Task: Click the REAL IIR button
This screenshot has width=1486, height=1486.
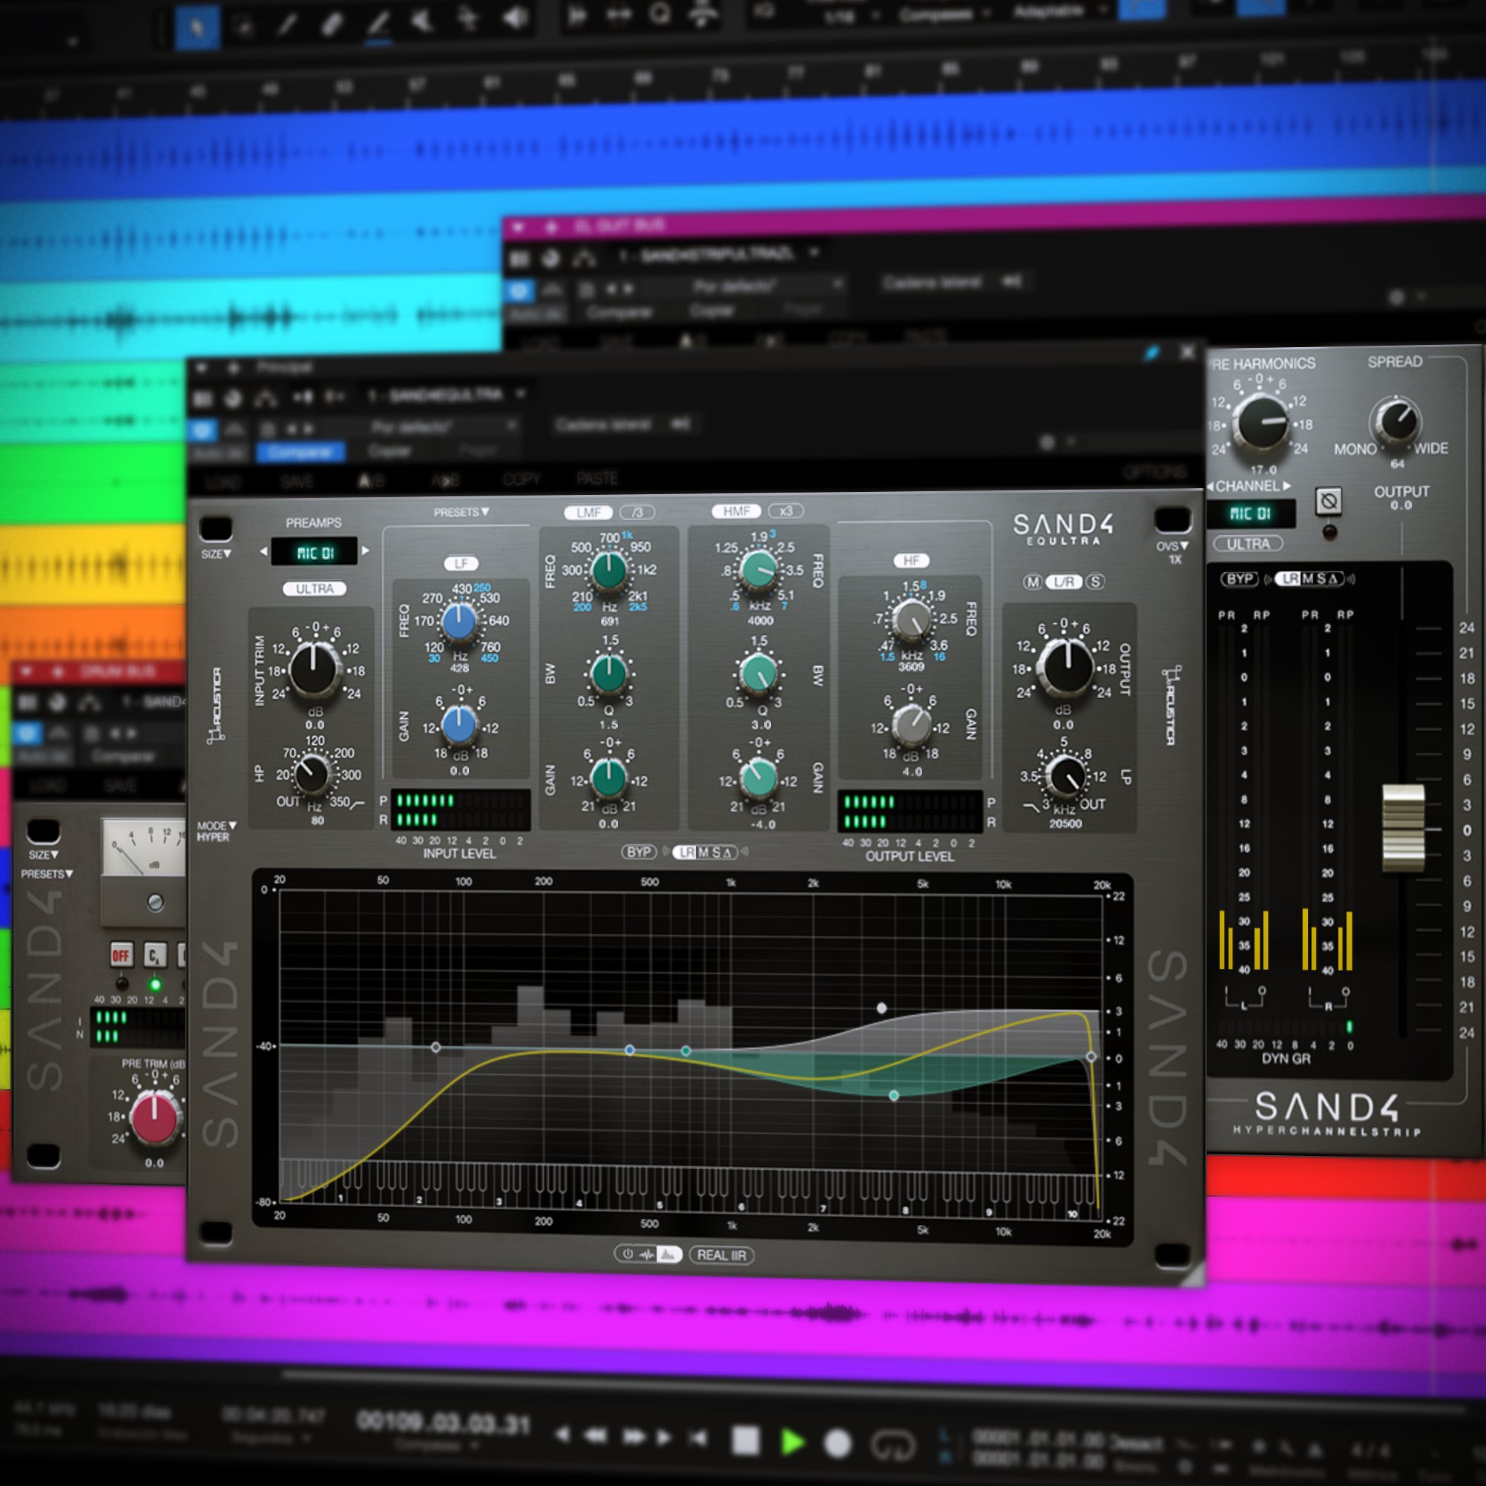Action: click(x=721, y=1255)
